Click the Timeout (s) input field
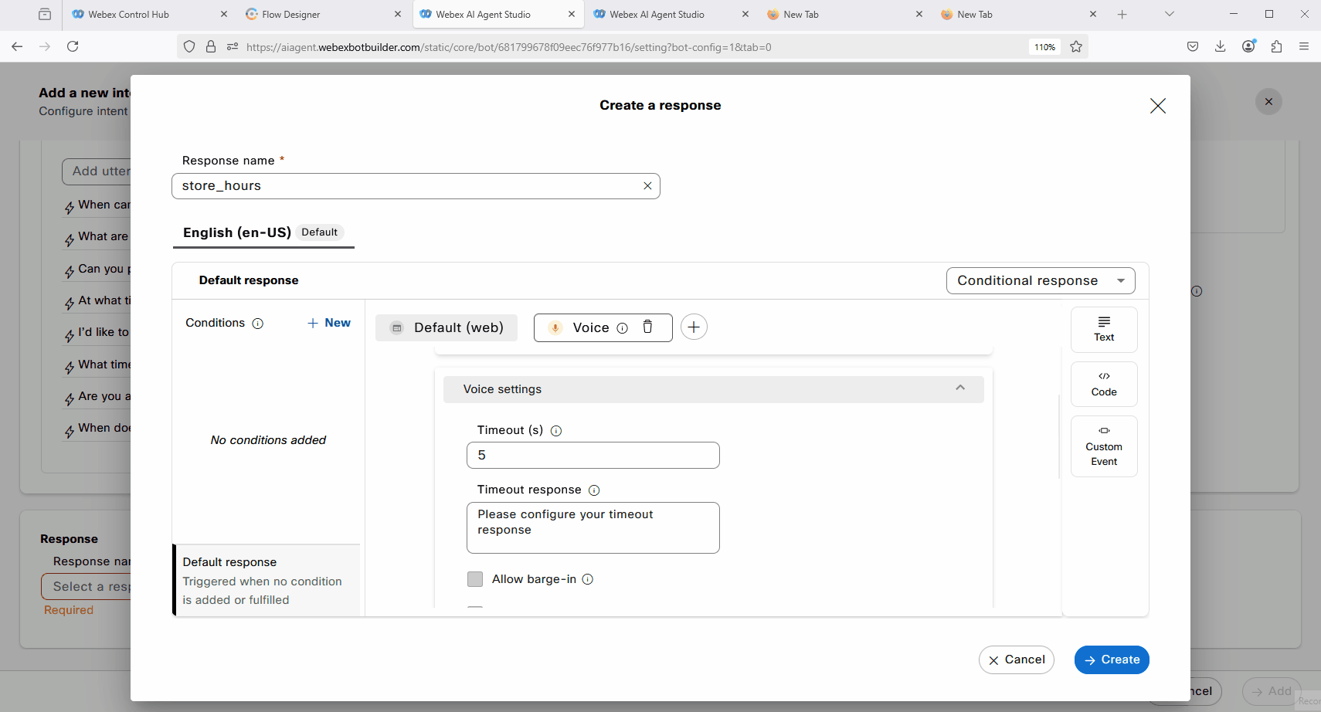 point(593,455)
